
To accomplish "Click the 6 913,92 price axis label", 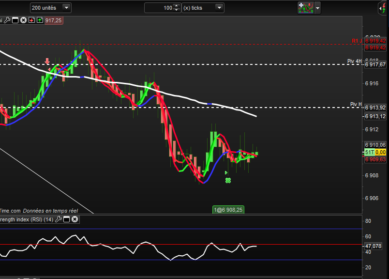I will click(x=375, y=108).
